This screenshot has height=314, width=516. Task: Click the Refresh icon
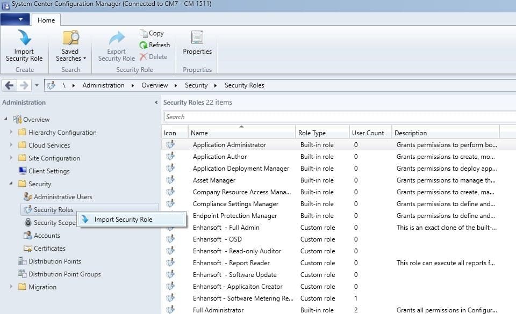tap(144, 45)
